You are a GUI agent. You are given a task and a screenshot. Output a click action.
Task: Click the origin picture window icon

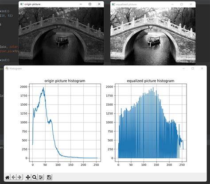coord(22,4)
